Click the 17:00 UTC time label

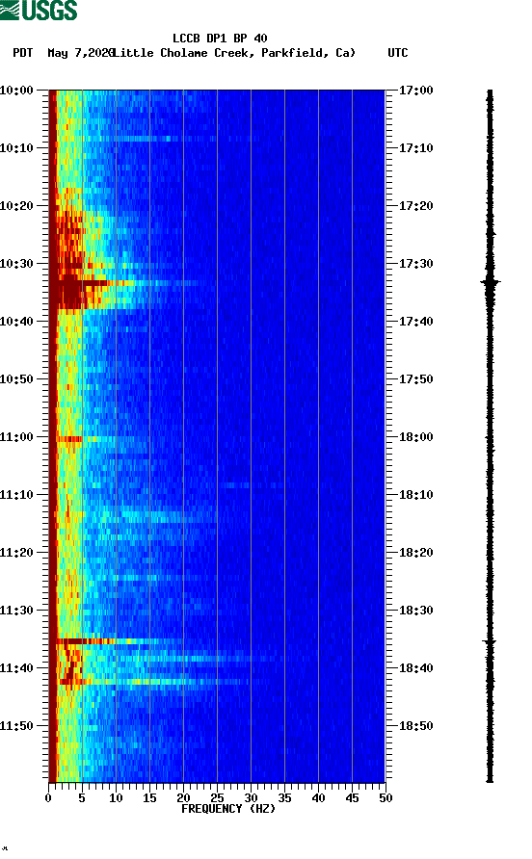pyautogui.click(x=416, y=91)
